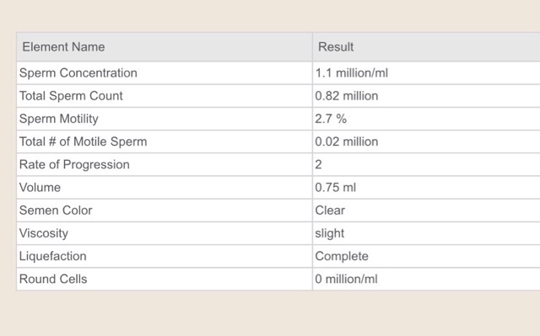Select the Semen Color row label
Viewport: 540px width, 336px height.
[x=56, y=211]
